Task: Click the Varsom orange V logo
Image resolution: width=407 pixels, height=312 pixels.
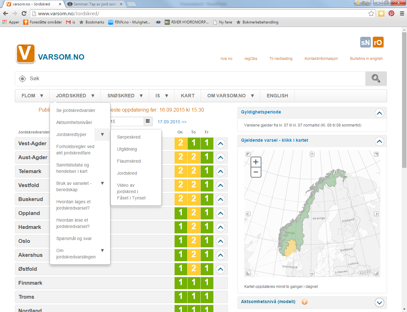Action: [25, 54]
